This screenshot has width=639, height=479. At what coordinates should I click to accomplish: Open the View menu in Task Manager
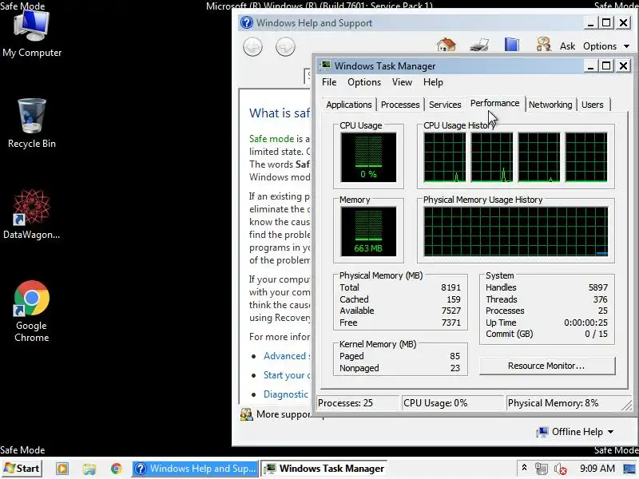[402, 82]
